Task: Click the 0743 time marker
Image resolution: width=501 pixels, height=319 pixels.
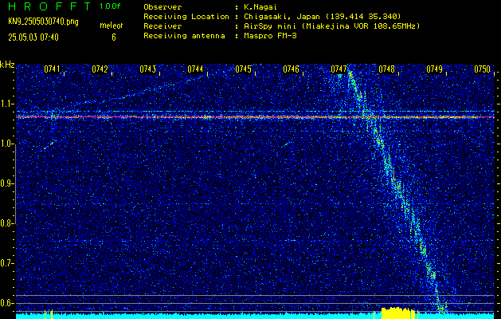Action: click(147, 69)
